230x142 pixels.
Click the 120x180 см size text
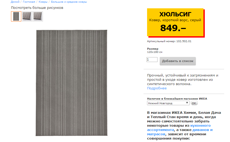click(x=155, y=52)
